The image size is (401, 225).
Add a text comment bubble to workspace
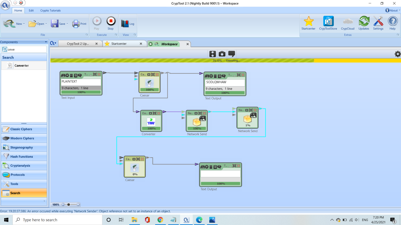[x=232, y=54]
